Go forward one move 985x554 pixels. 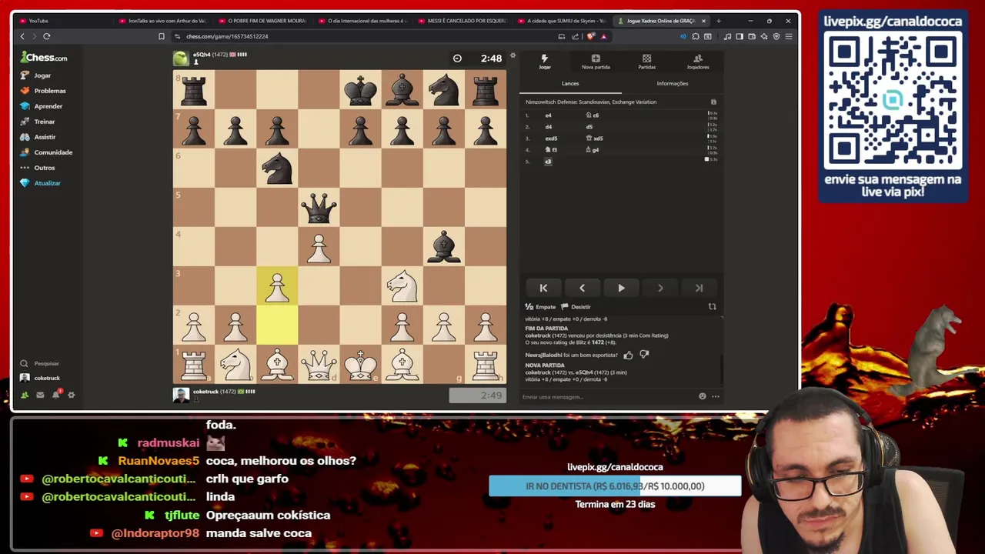coord(660,288)
